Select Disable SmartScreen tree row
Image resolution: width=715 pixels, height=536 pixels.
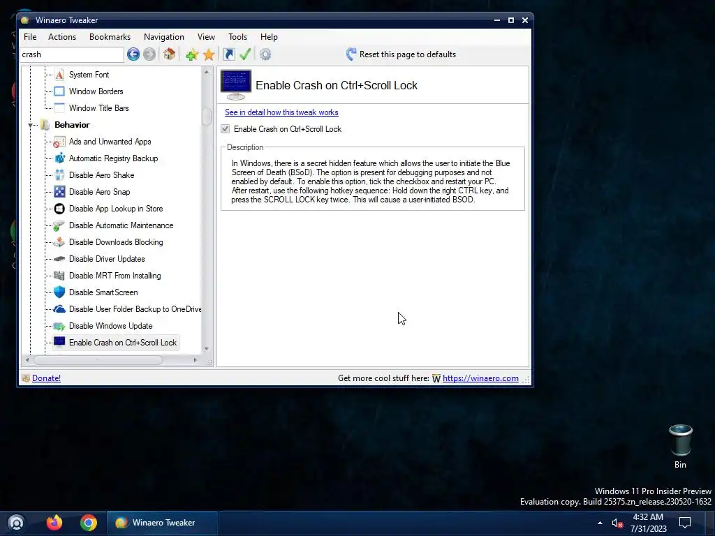pyautogui.click(x=103, y=292)
